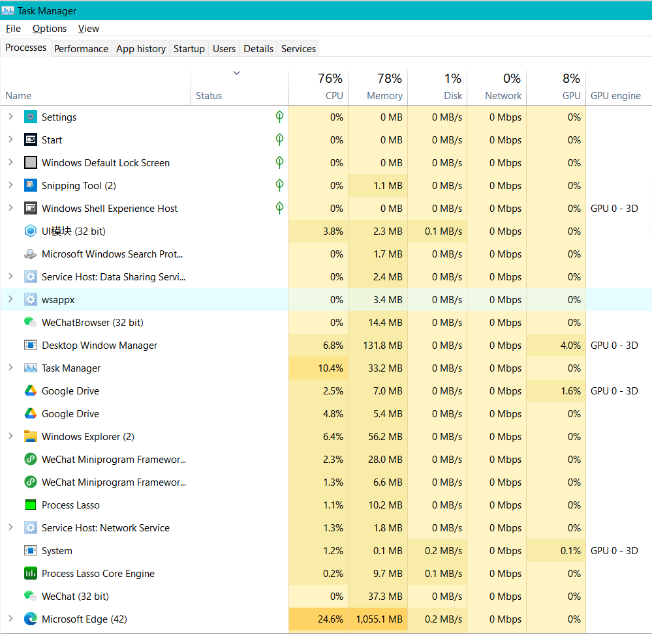Viewport: 652px width, 635px height.
Task: Sort by the Disk 1% column header
Action: point(437,87)
